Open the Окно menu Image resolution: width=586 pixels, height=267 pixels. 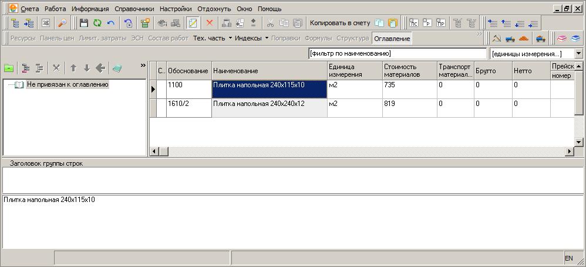244,9
